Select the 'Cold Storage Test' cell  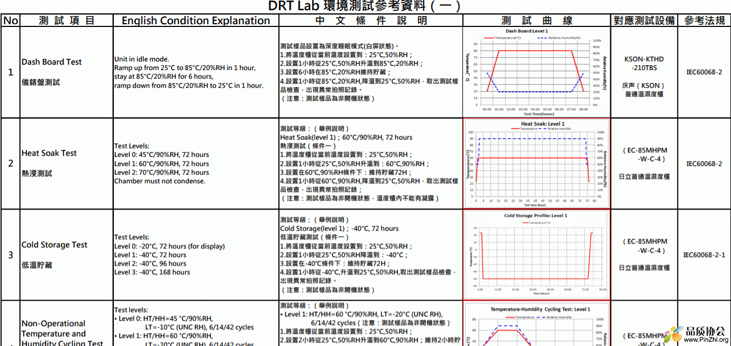(54, 245)
